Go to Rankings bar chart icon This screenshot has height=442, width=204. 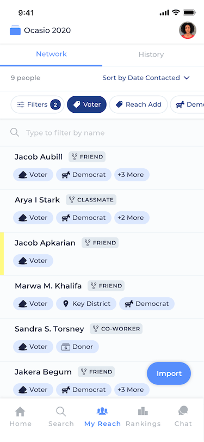click(x=143, y=412)
